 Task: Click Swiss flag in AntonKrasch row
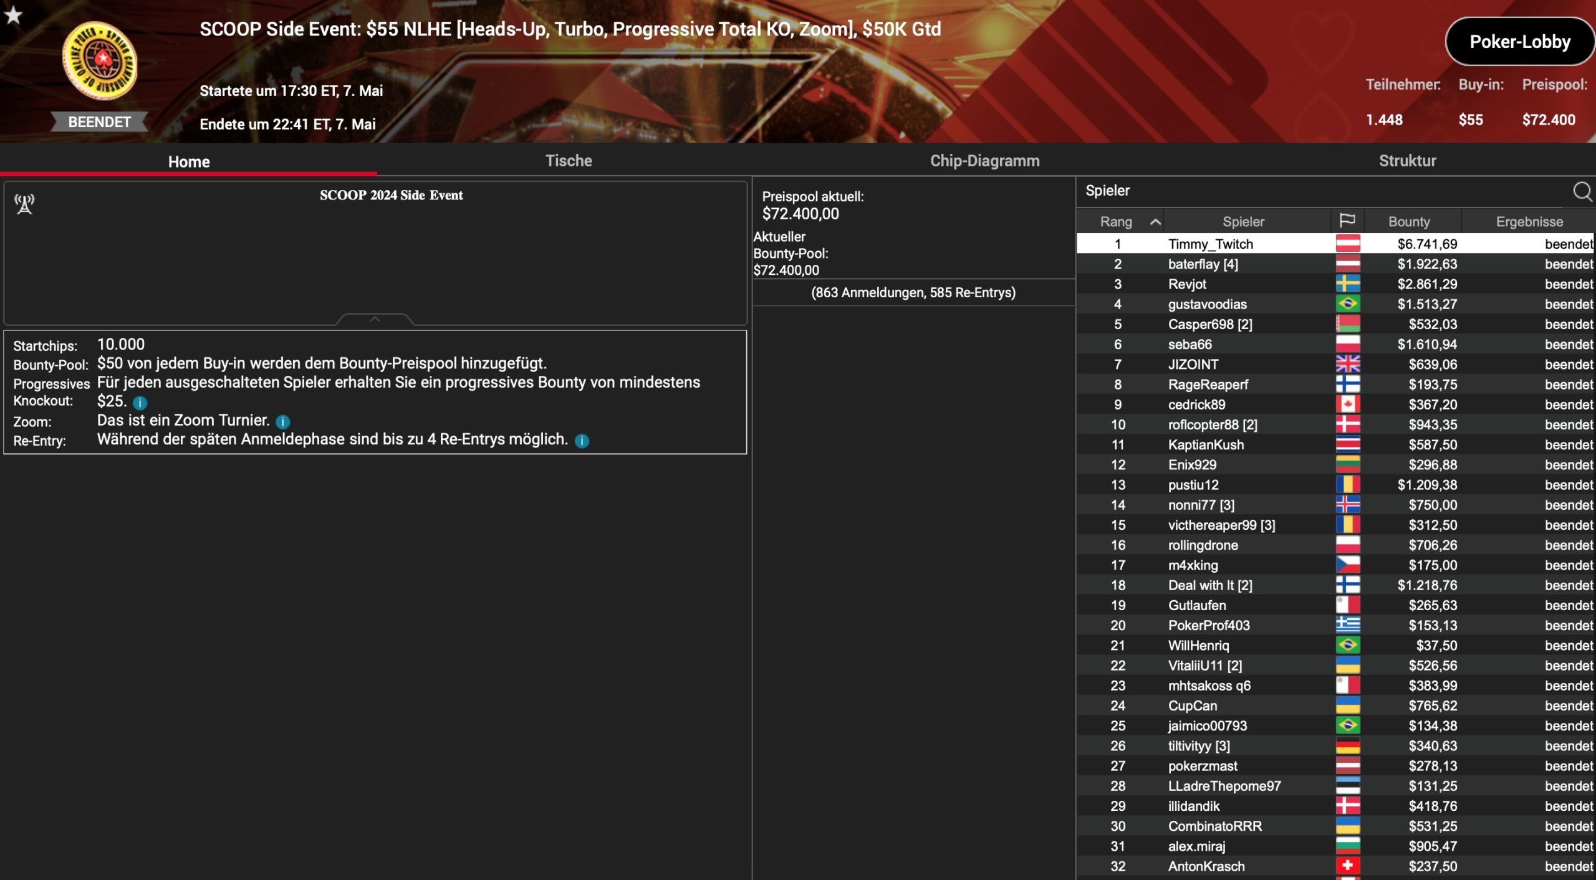1348,866
